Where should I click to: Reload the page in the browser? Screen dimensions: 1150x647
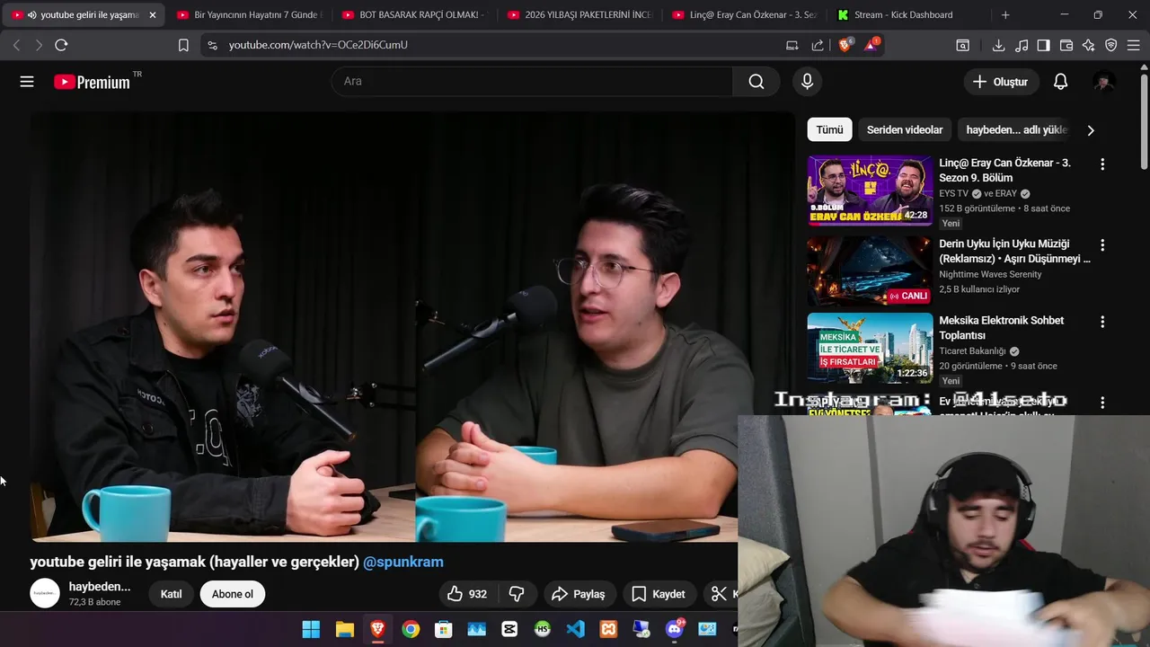click(x=61, y=45)
